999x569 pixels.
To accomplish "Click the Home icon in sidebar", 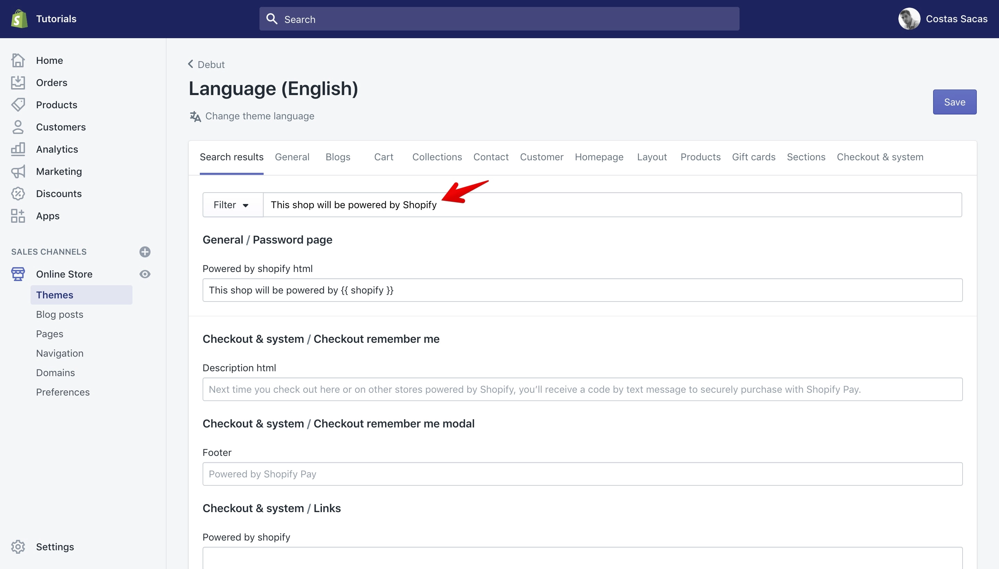I will (x=18, y=60).
